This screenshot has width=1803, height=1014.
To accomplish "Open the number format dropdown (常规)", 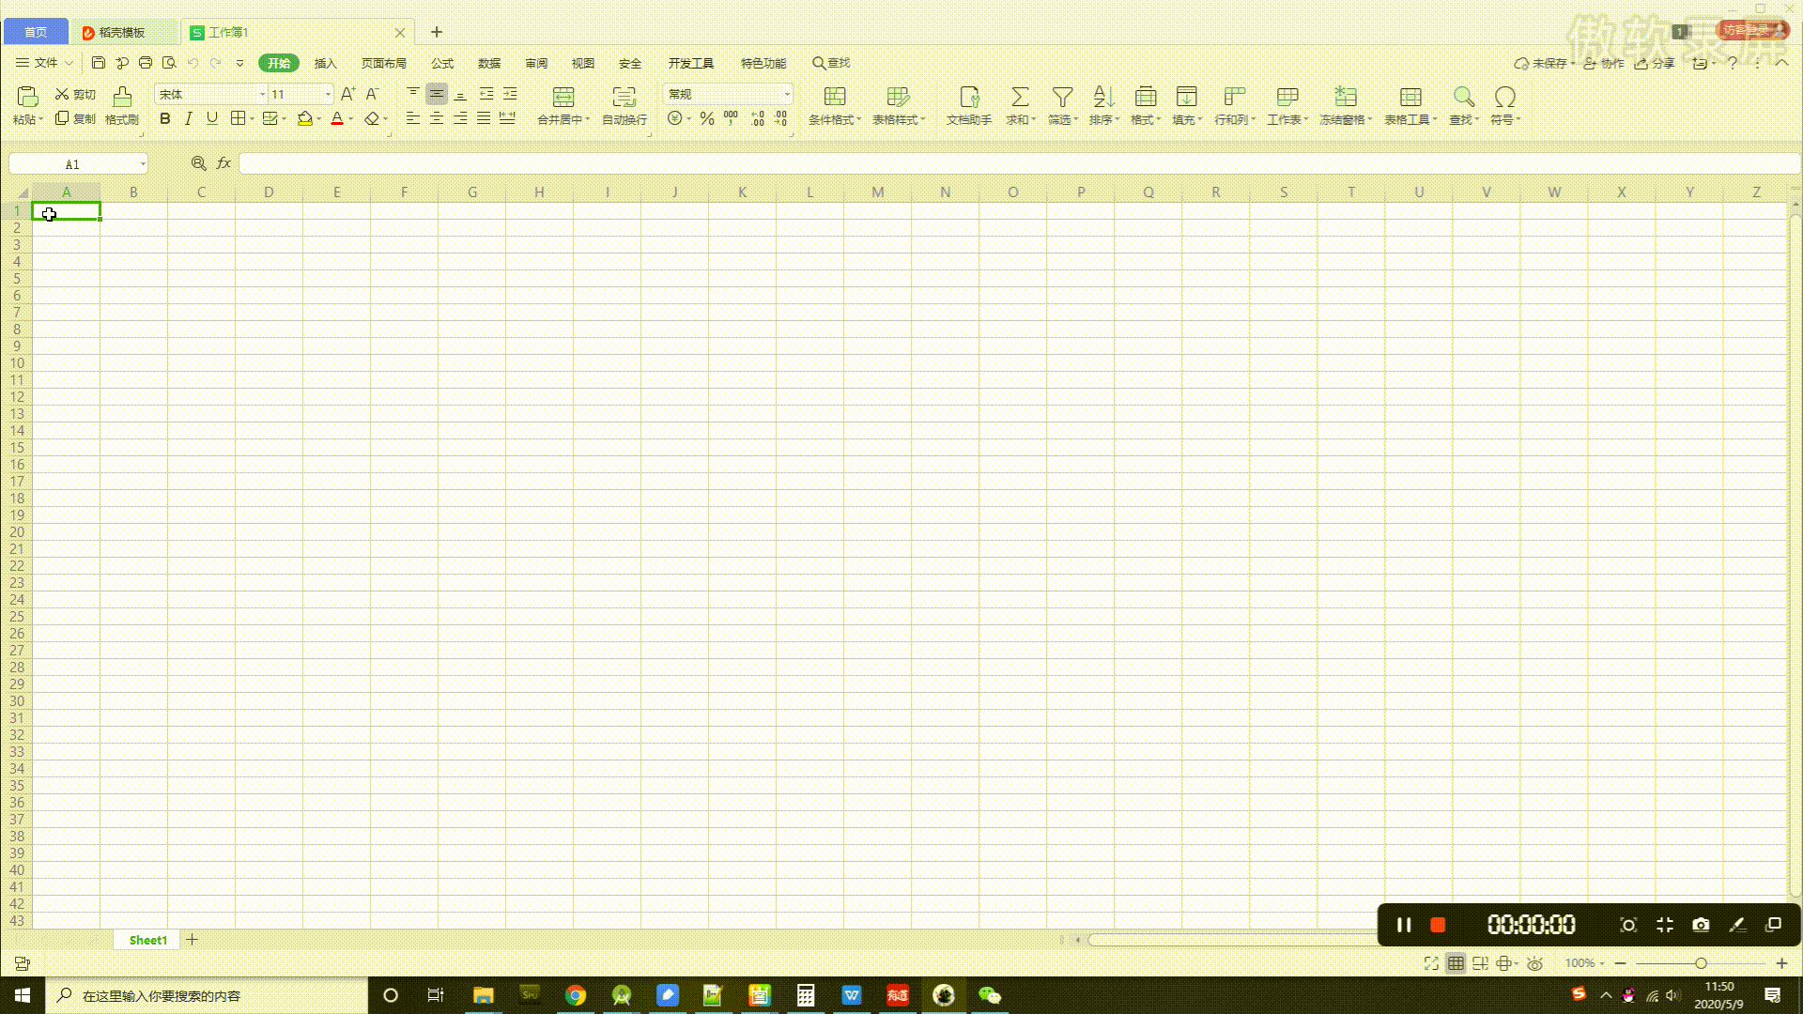I will point(787,94).
